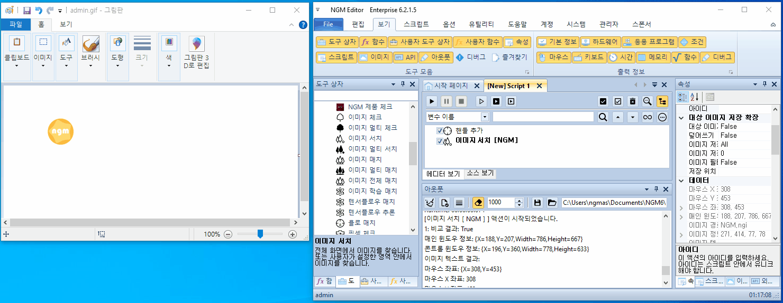The width and height of the screenshot is (783, 303).
Task: Pause script execution in the editor
Action: 447,101
